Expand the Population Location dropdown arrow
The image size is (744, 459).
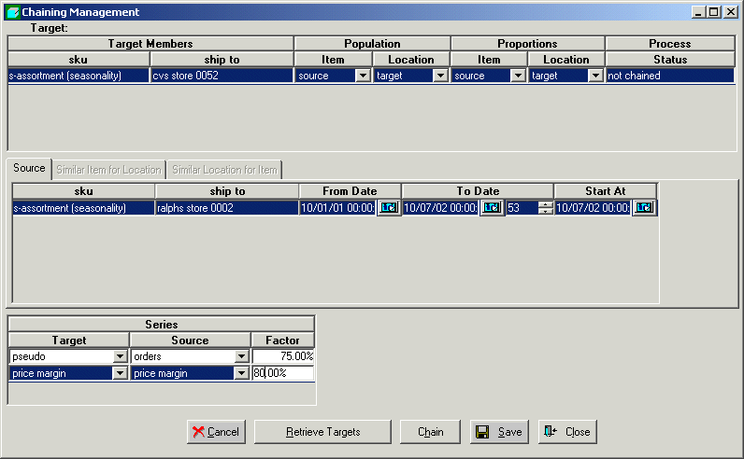pos(441,76)
